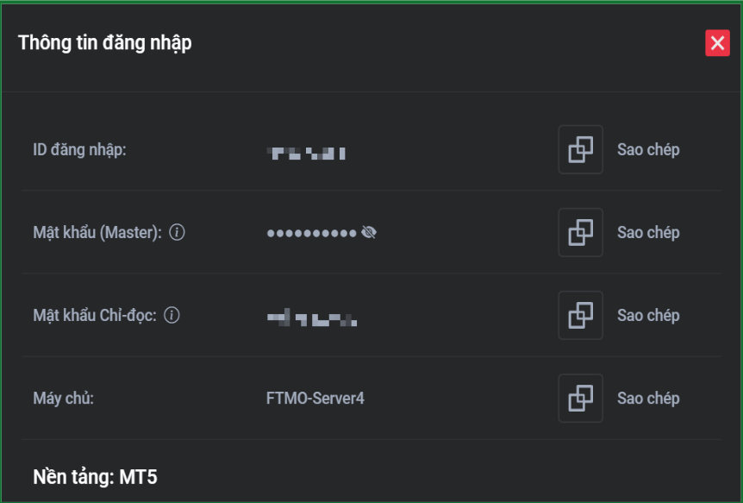Select the FTMO-Server4 server value
This screenshot has height=503, width=743.
pyautogui.click(x=315, y=399)
